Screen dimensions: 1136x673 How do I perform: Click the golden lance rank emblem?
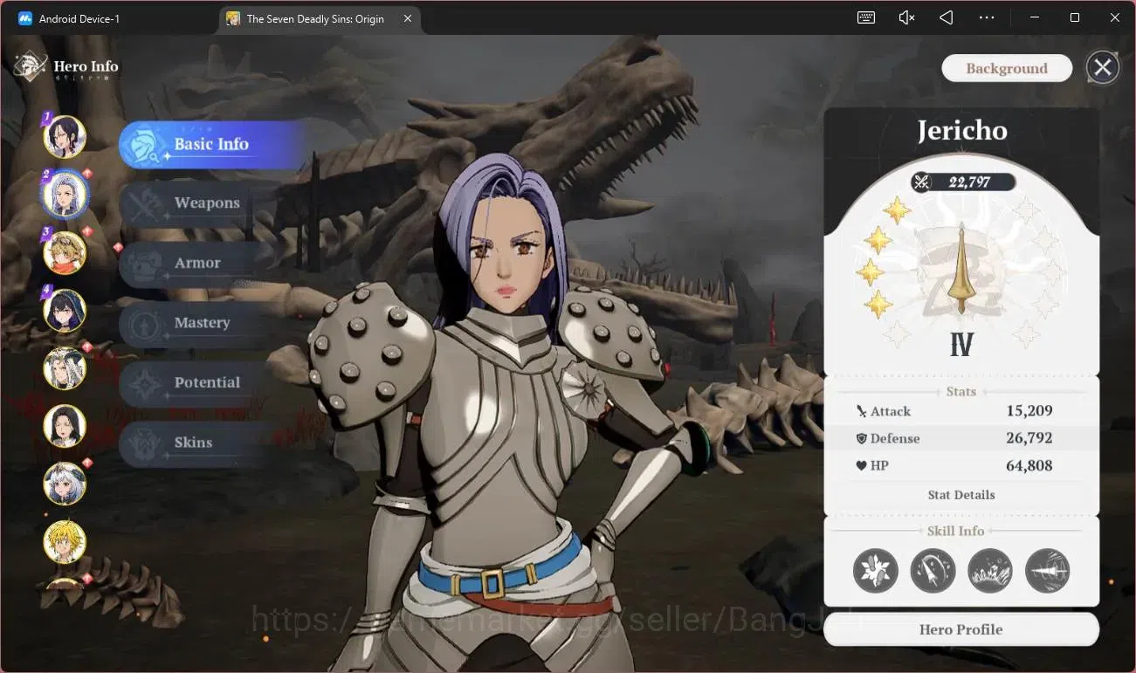(x=961, y=270)
